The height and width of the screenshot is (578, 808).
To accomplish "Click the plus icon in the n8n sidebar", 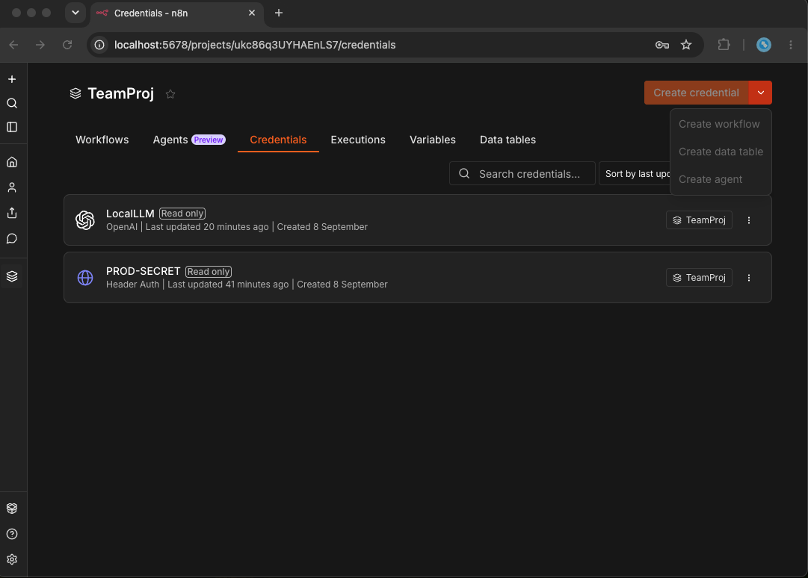I will click(x=12, y=79).
